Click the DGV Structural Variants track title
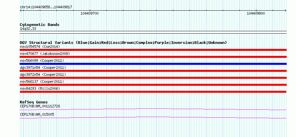The width and height of the screenshot is (296, 137). 123,43
